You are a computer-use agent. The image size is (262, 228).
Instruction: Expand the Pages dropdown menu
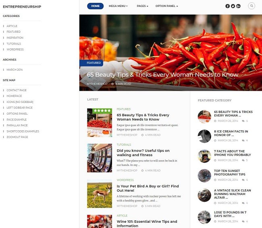tap(142, 6)
